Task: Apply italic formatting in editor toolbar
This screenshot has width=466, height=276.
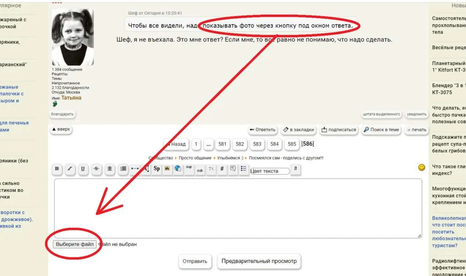Action: 70,169
